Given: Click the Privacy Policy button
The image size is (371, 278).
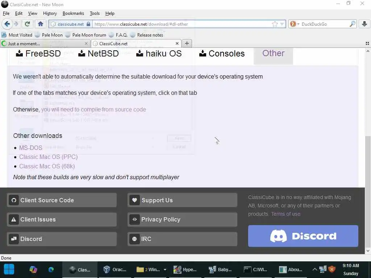Looking at the screenshot, I should pos(182,220).
